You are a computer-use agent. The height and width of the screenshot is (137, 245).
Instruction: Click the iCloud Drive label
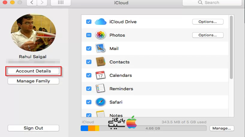pyautogui.click(x=123, y=22)
